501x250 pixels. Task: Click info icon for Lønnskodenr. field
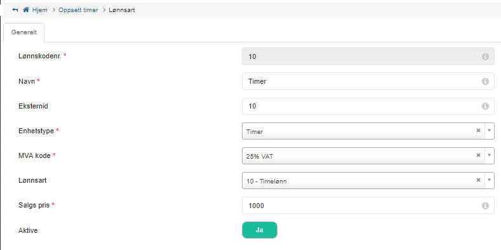coord(485,56)
